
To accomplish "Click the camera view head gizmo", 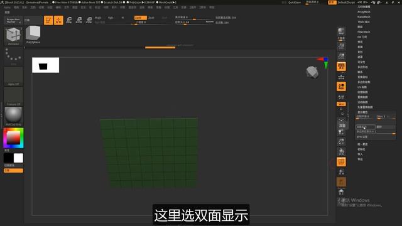I will click(312, 72).
